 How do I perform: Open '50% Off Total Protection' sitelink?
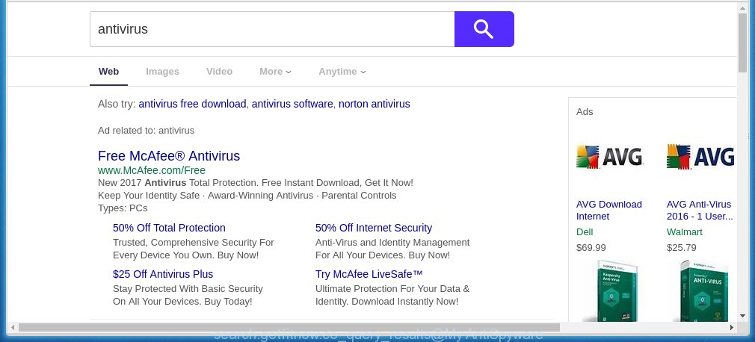pos(169,228)
